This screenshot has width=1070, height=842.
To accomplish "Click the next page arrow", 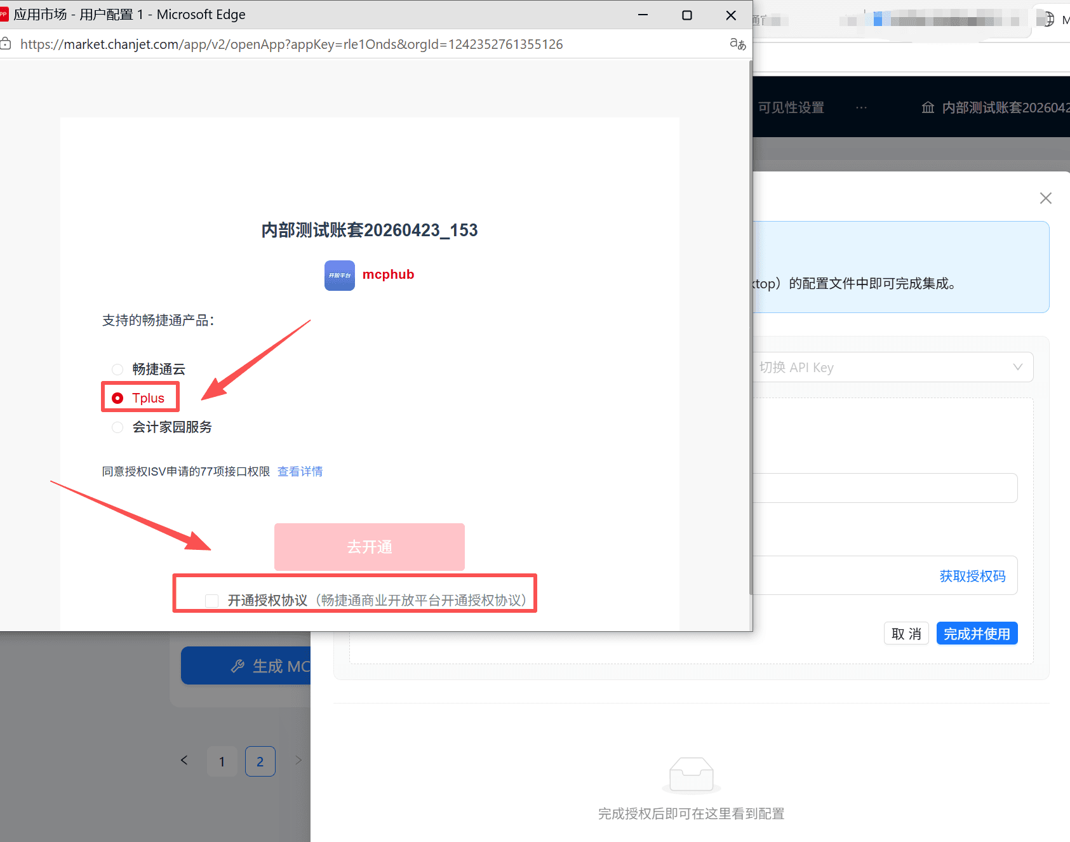I will pos(298,760).
